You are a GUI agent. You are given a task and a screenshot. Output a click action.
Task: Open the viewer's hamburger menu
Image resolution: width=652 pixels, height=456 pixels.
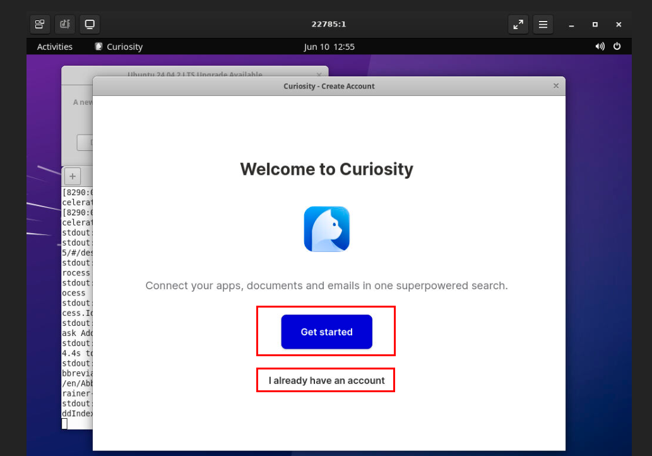(542, 25)
